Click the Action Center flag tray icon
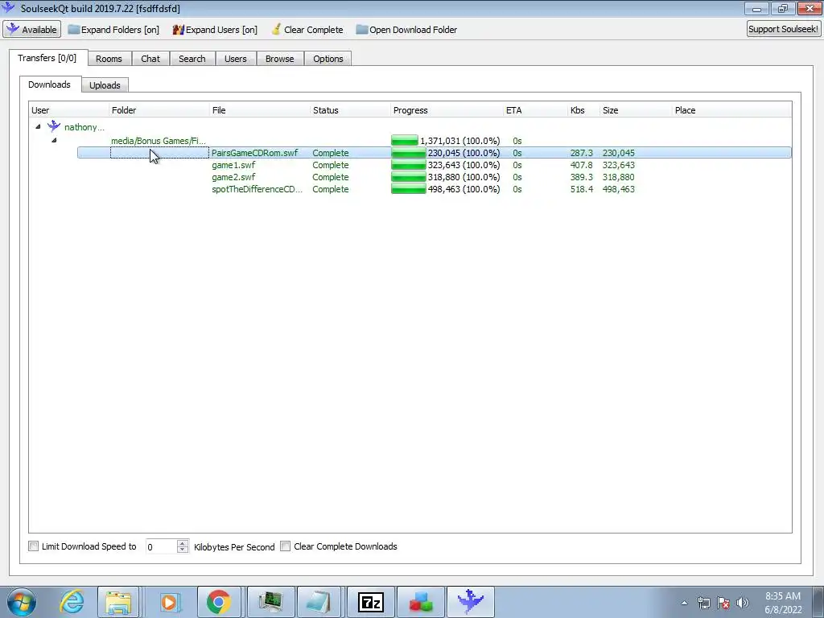824x618 pixels. tap(723, 603)
